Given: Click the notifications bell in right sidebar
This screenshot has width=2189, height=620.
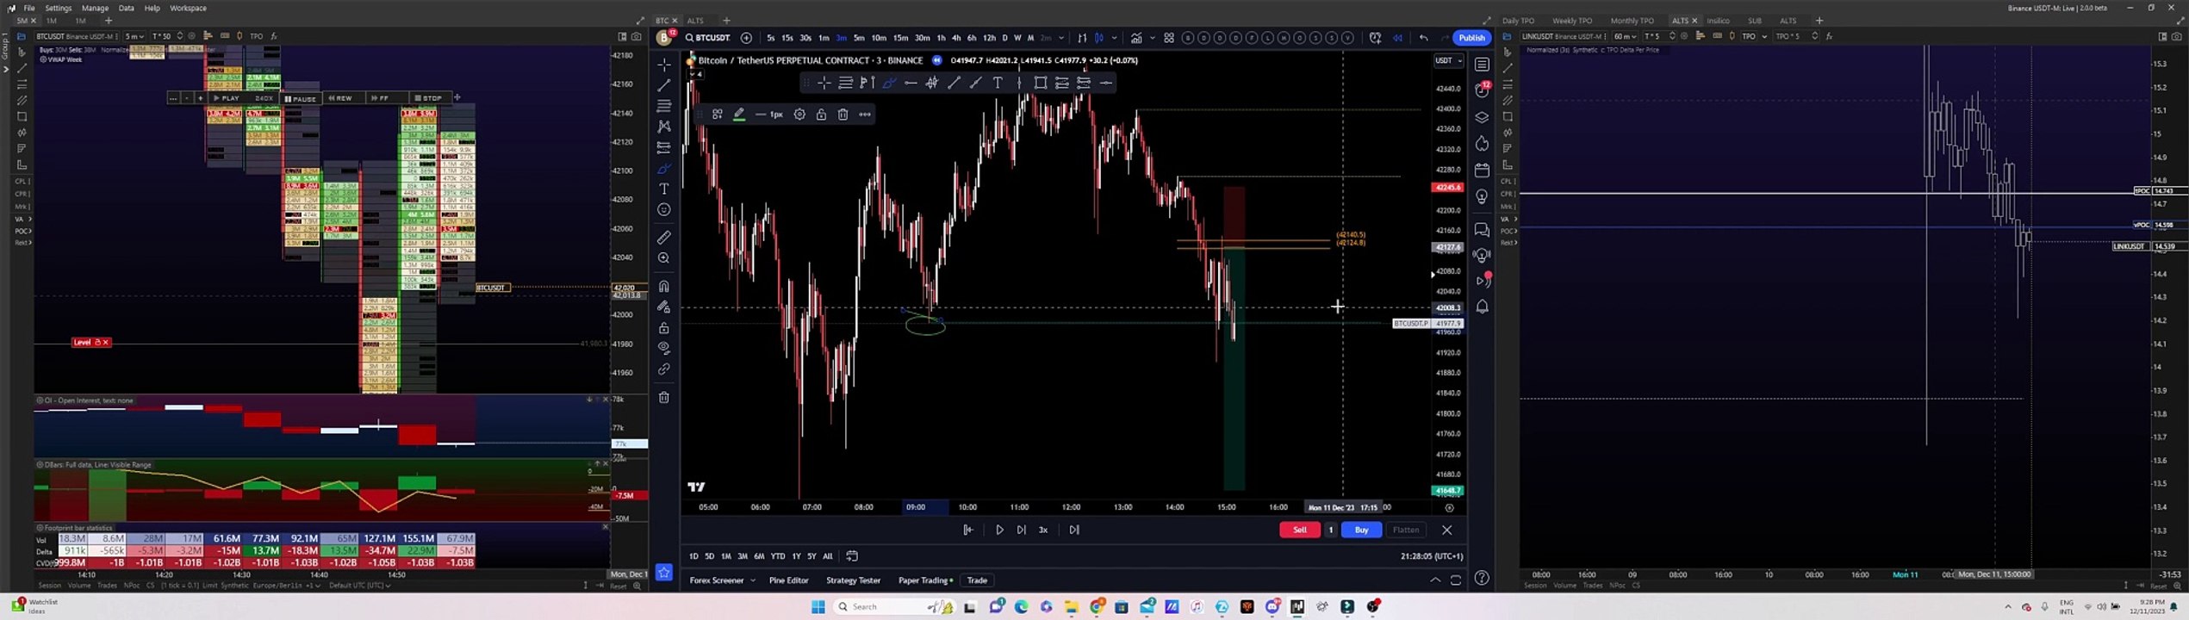Looking at the screenshot, I should click(x=1482, y=307).
